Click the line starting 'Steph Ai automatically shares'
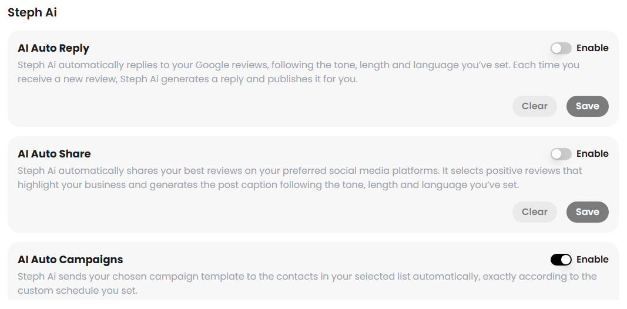 [300, 170]
